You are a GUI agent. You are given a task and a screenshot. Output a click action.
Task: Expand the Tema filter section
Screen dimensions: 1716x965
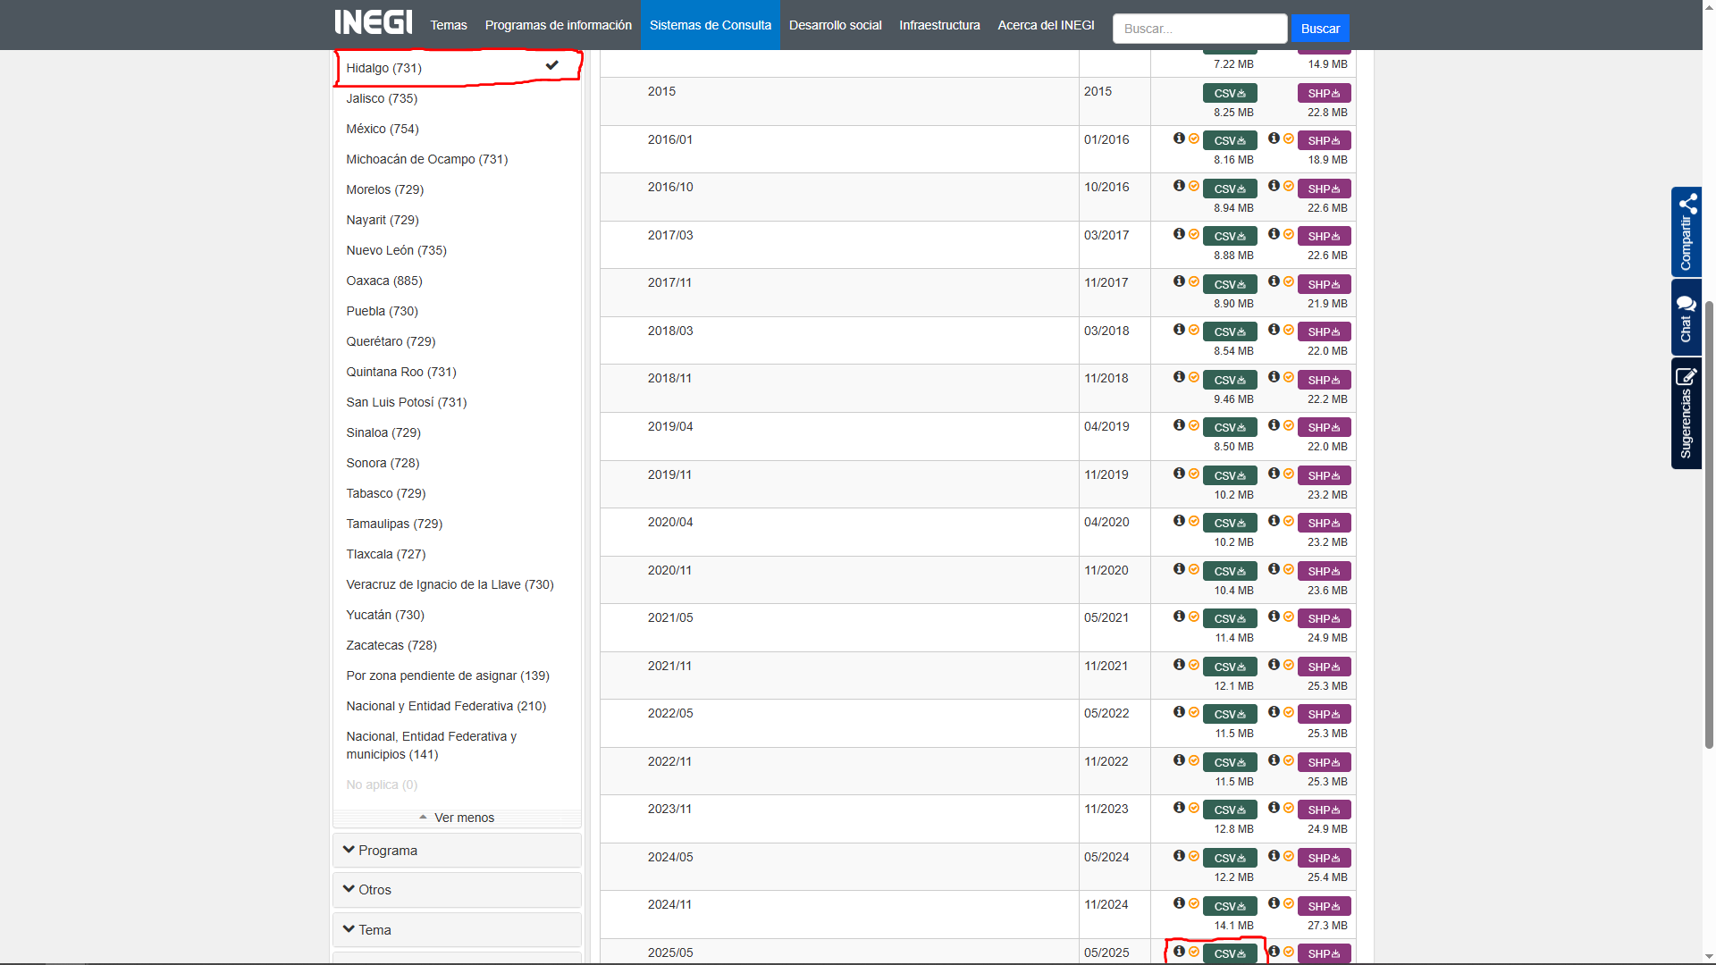[x=457, y=930]
